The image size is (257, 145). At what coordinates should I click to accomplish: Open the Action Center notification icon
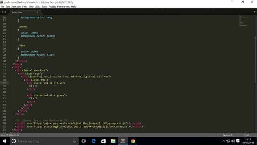point(238,141)
